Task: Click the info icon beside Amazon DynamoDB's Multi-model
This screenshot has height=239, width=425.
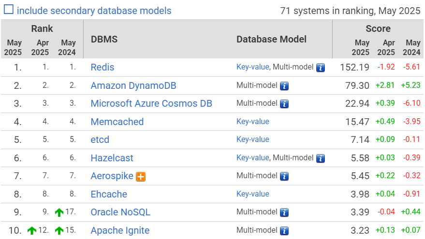Action: (x=284, y=86)
